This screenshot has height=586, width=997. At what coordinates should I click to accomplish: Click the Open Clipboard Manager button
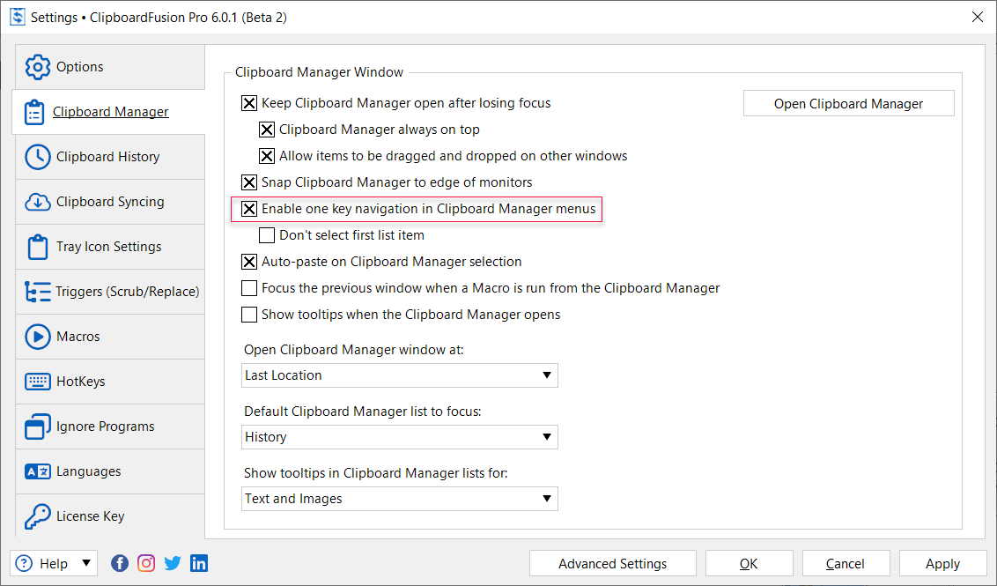tap(848, 104)
